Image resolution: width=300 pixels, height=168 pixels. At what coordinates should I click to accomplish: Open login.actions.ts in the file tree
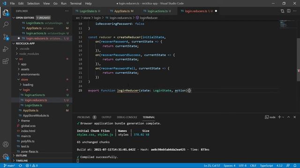[35, 95]
